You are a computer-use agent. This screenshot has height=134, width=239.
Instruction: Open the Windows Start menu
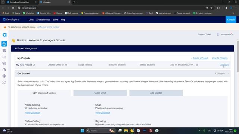point(82,131)
